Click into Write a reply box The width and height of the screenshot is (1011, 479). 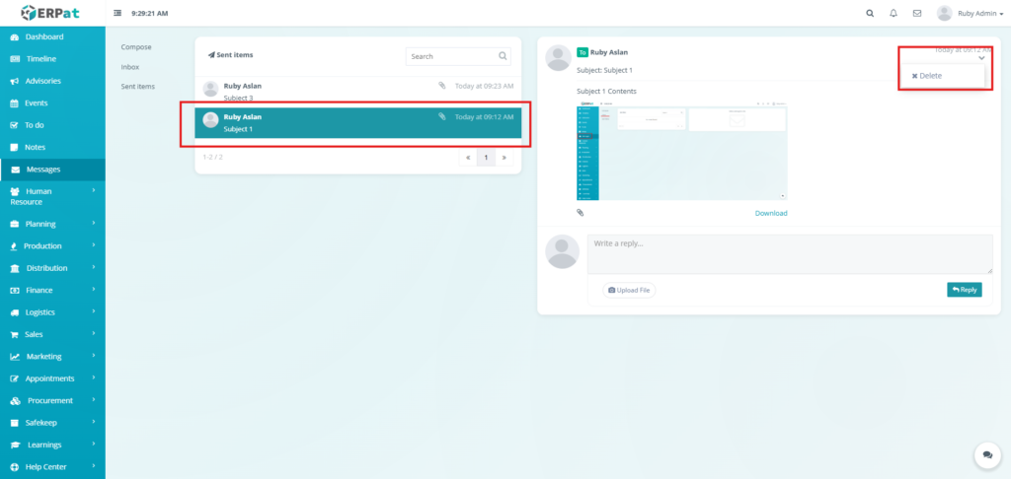pyautogui.click(x=790, y=253)
